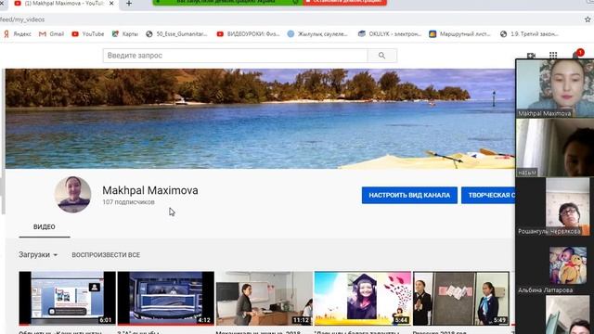Screen dimensions: 594x334
Task: Click the create video camera icon
Action: [531, 56]
